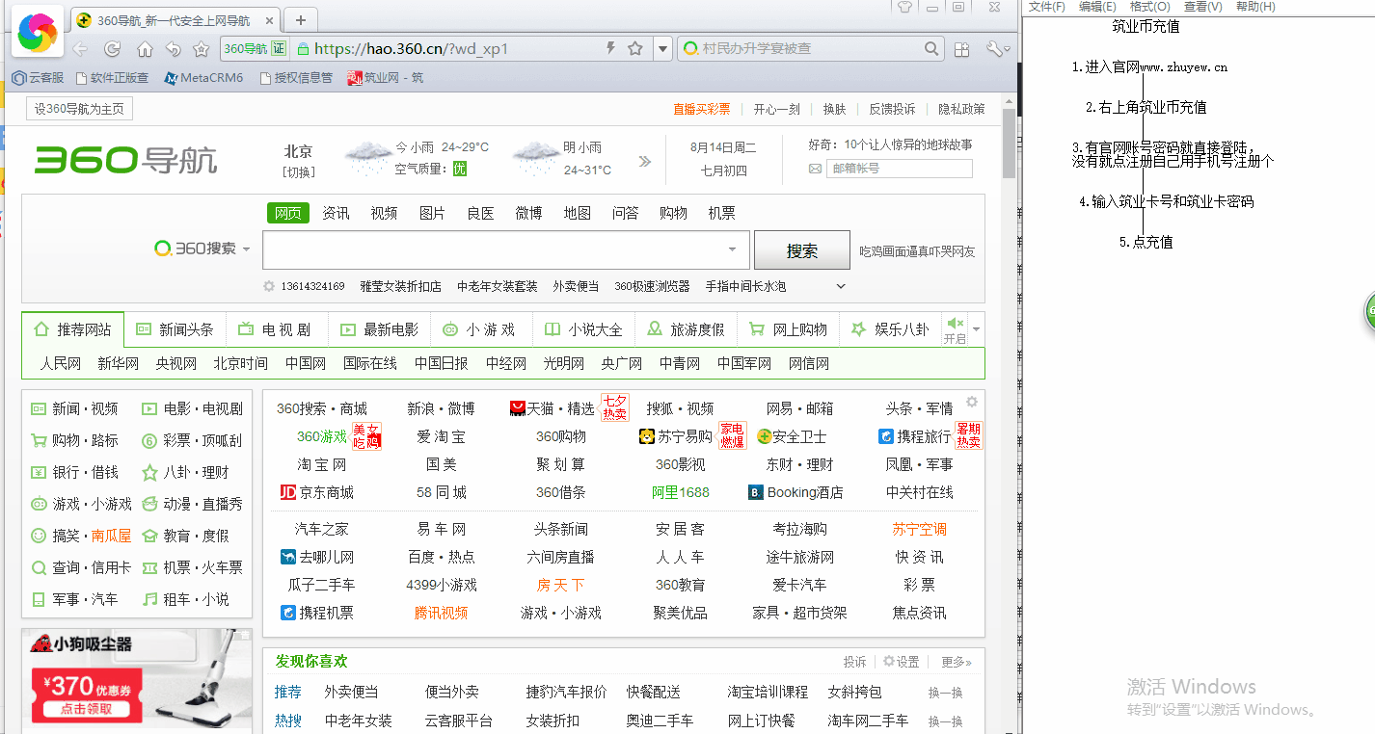Open the address bar dropdown arrow
The image size is (1375, 734).
pos(662,48)
